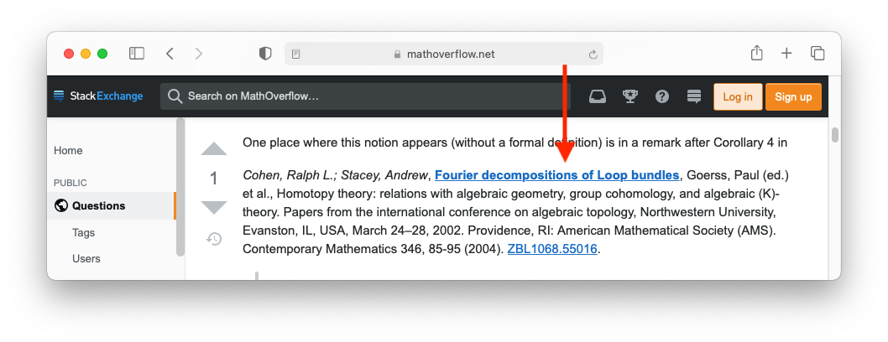Click the help question mark icon
The width and height of the screenshot is (888, 342).
pos(662,96)
